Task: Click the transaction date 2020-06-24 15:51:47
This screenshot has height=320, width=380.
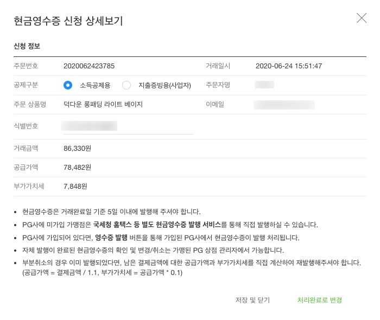Action: coord(289,66)
